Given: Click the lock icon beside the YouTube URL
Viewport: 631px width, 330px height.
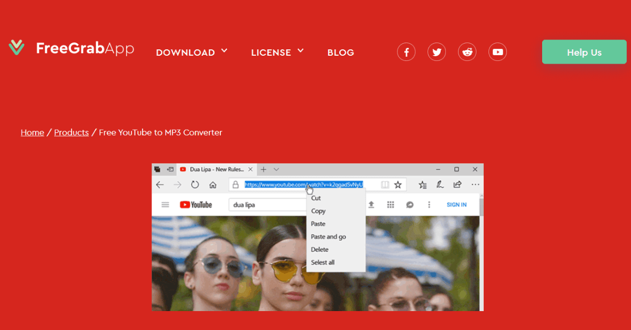Looking at the screenshot, I should tap(236, 184).
